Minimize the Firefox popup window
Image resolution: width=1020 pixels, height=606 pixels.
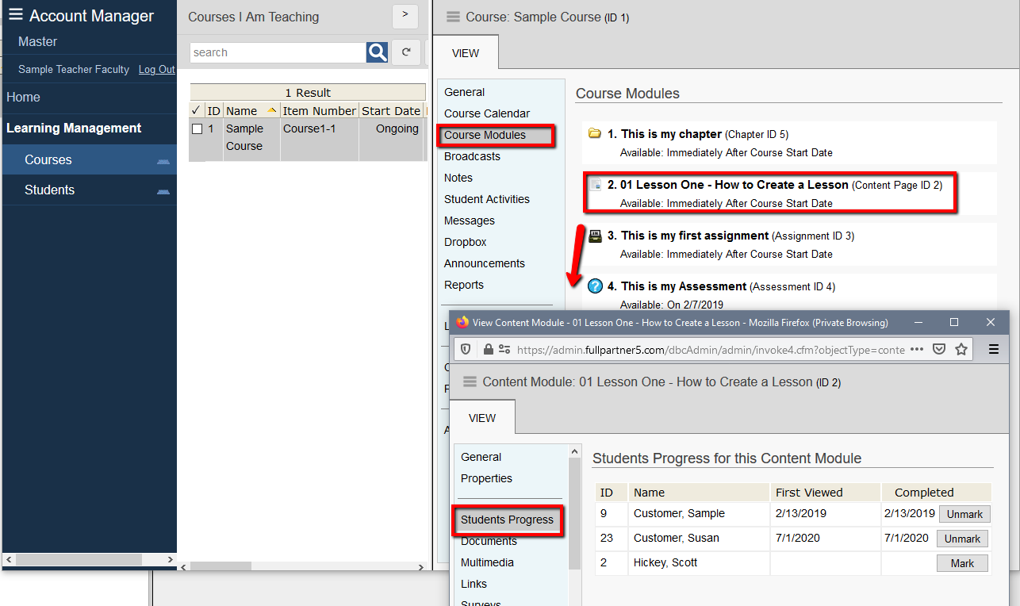(918, 322)
